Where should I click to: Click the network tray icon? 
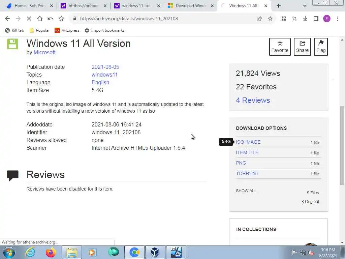pyautogui.click(x=303, y=253)
